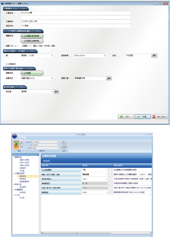Select the 公共建築 radio under expense work type
Screen dimensions: 170x237
(32, 73)
